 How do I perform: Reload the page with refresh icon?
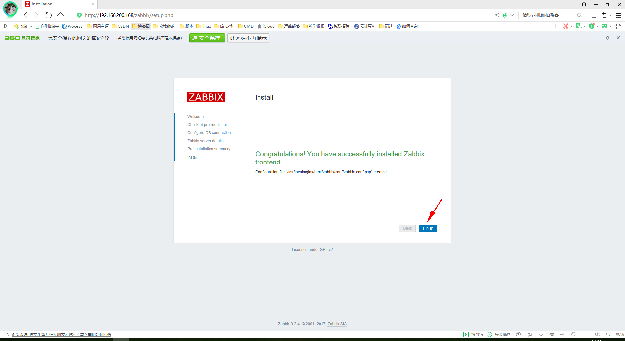coord(49,15)
